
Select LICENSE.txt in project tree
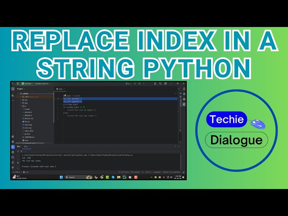(x=28, y=137)
